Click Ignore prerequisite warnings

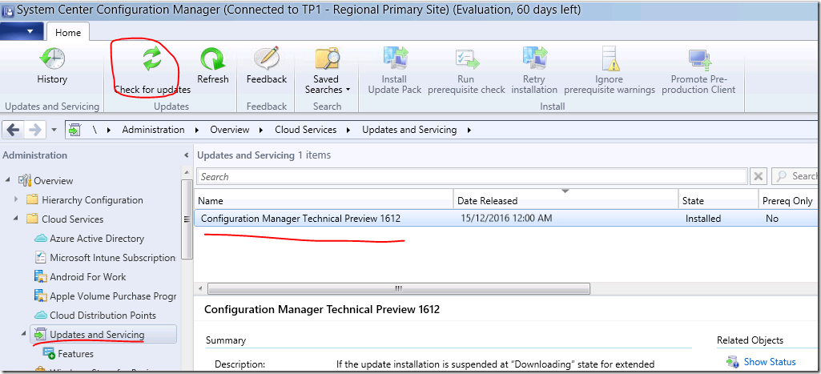610,70
